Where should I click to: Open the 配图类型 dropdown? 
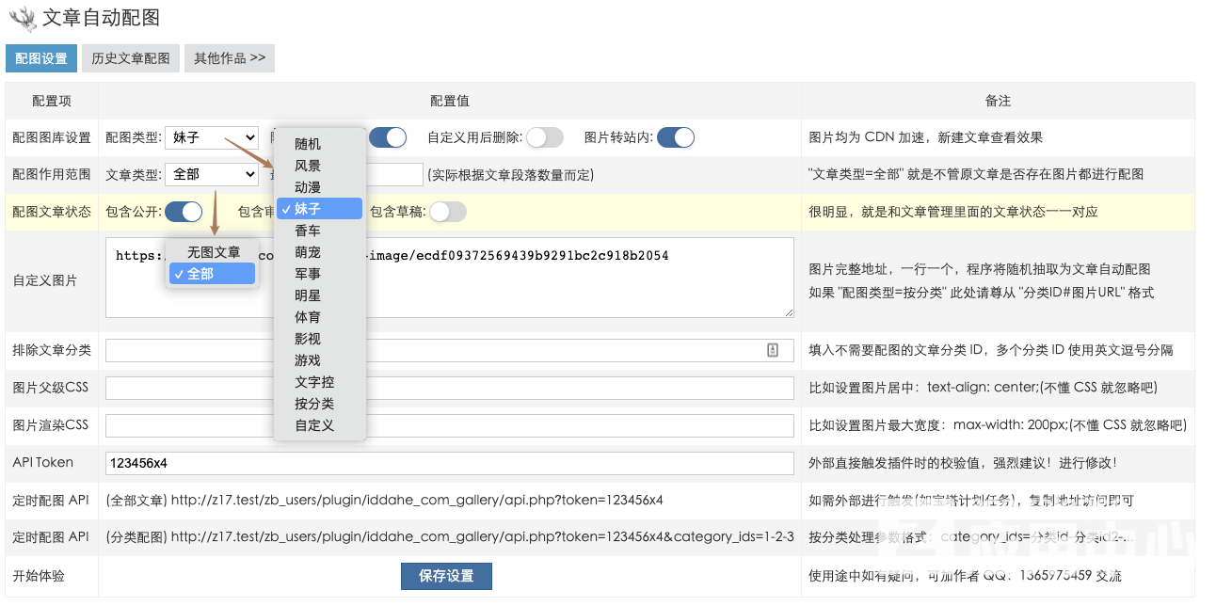pos(211,137)
